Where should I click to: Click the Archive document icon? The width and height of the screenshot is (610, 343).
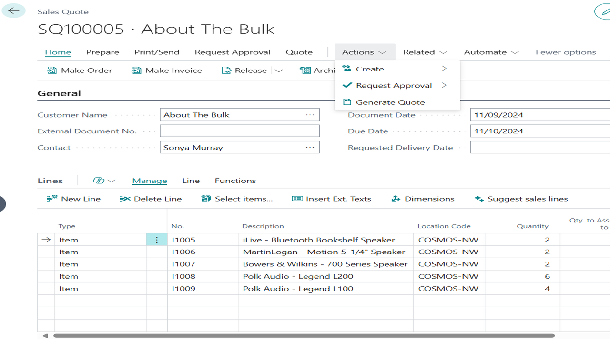click(305, 71)
